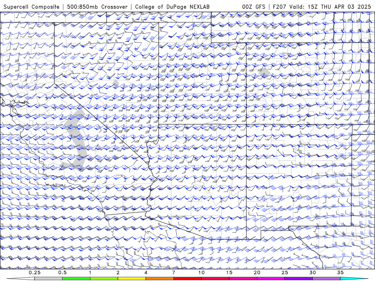The width and height of the screenshot is (375, 281).
Task: Click the Supercell Composite title text
Action: [31, 7]
